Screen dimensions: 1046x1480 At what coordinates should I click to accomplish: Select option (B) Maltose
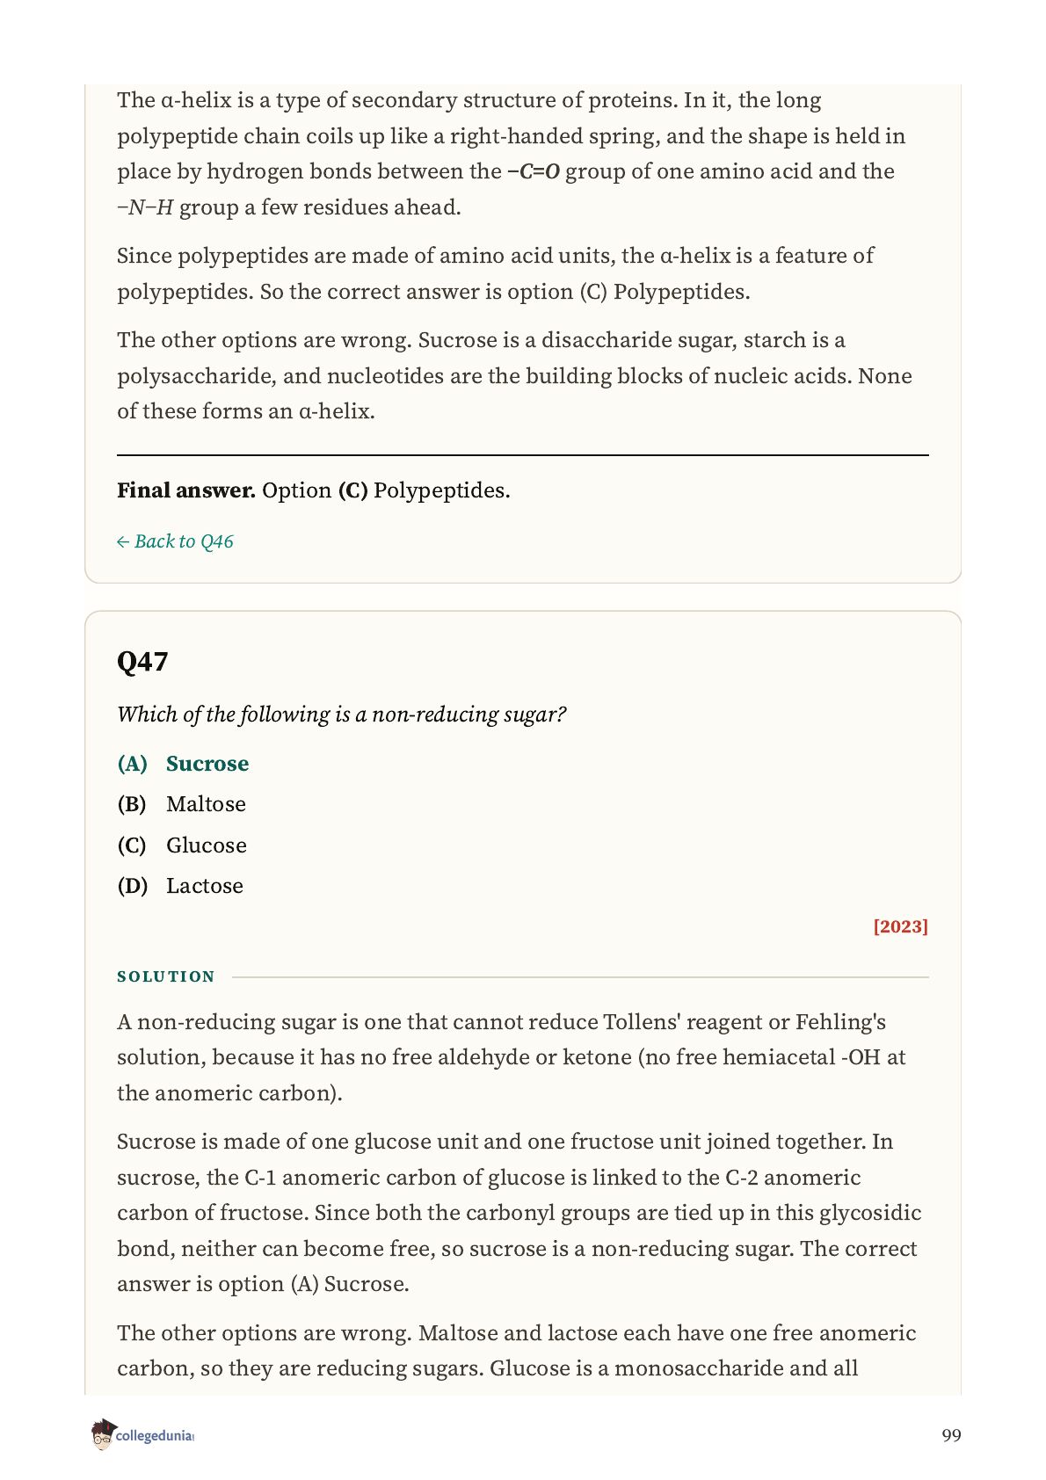[182, 804]
